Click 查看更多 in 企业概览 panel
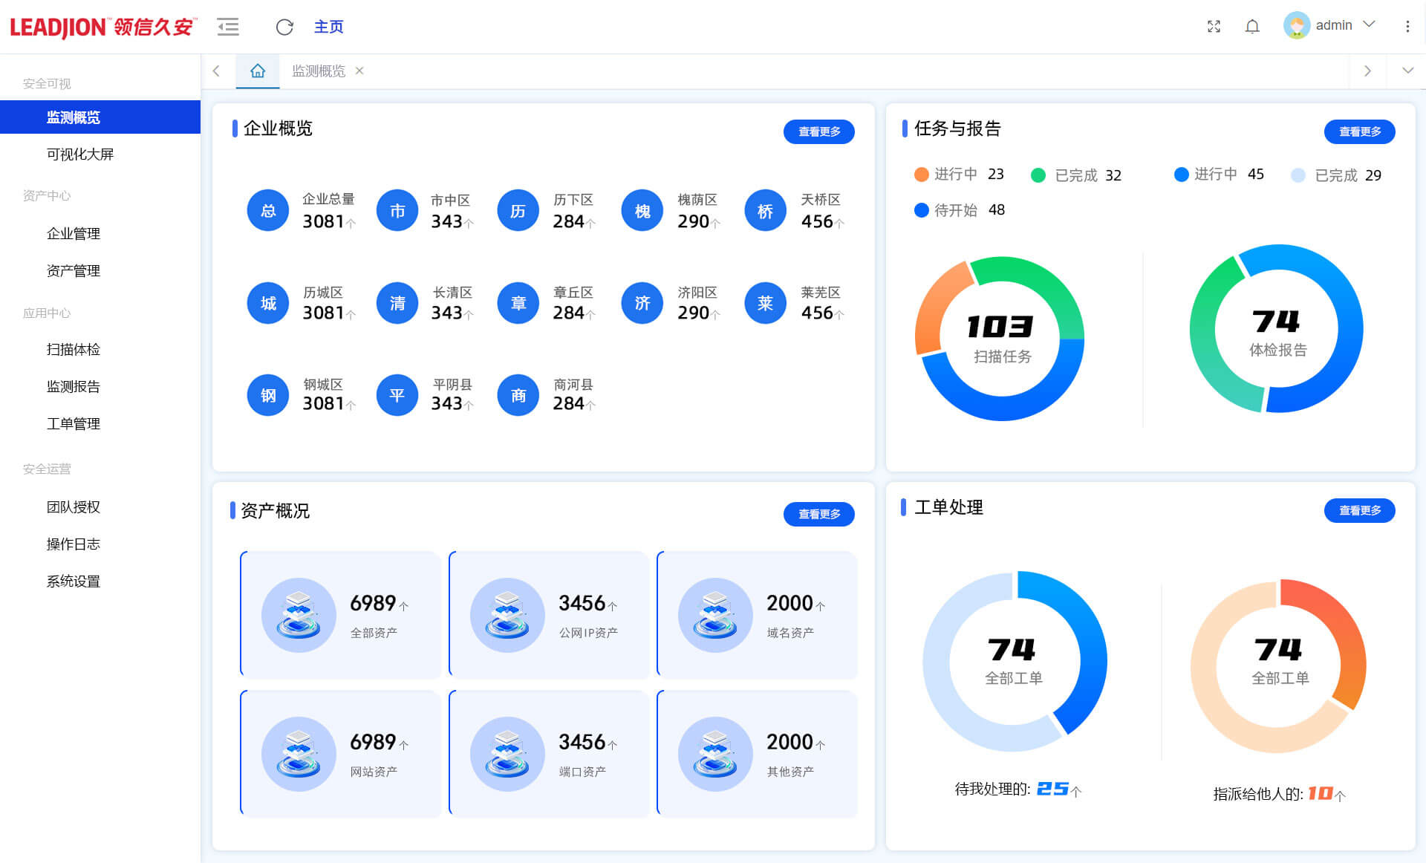This screenshot has height=863, width=1426. 819,131
